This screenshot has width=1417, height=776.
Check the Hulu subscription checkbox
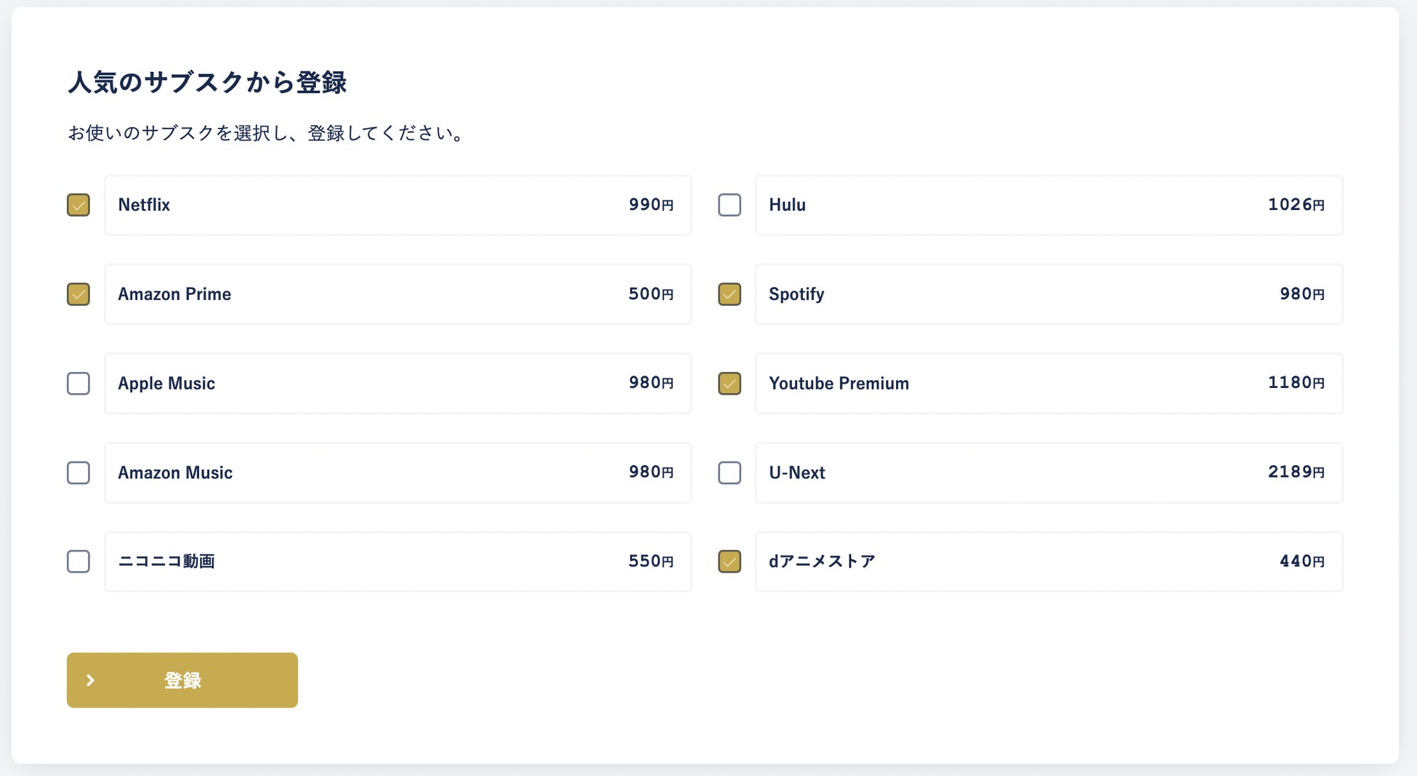pos(730,205)
